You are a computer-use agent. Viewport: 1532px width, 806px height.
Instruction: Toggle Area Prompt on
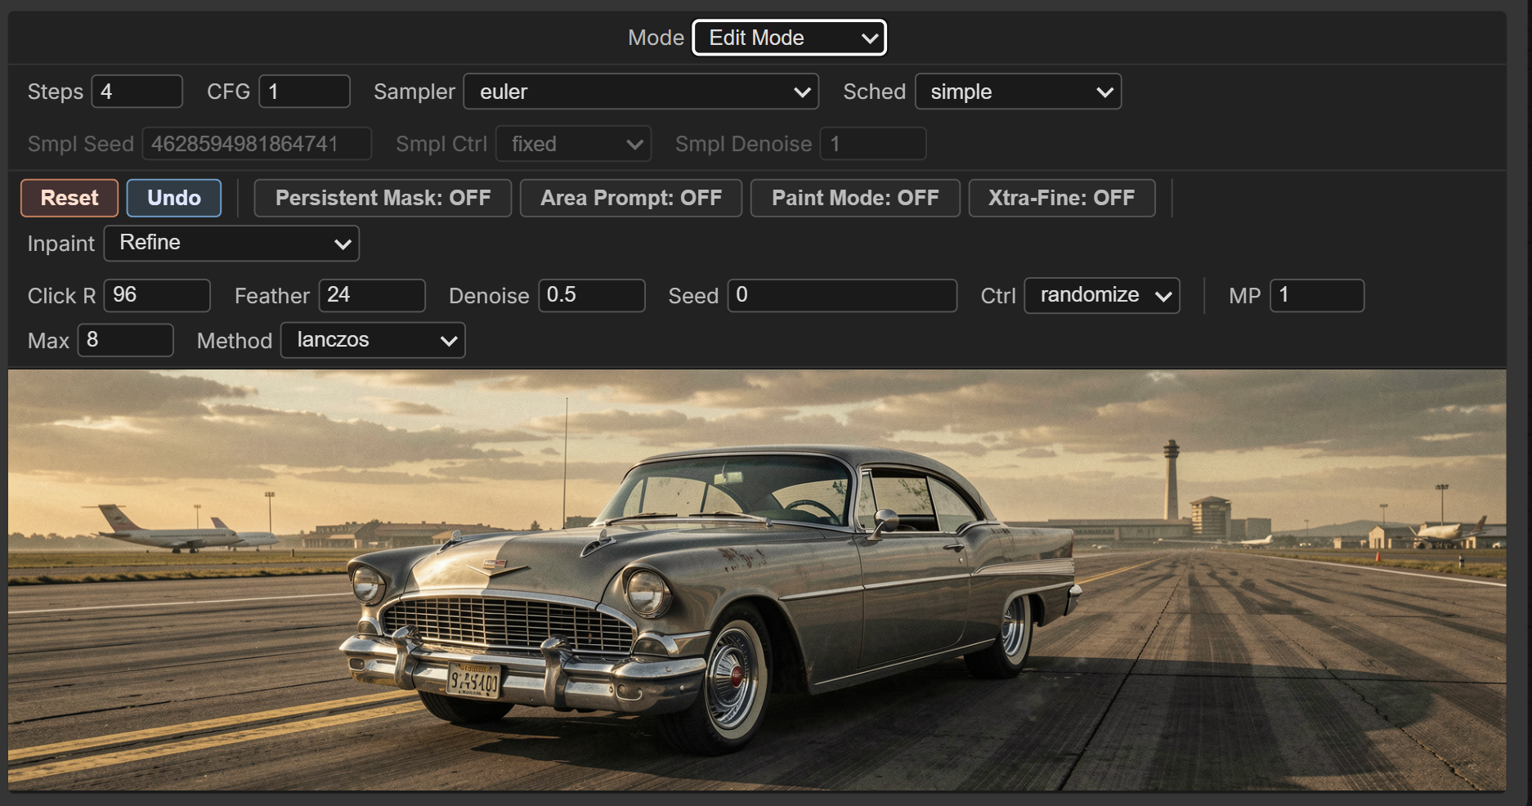[631, 198]
